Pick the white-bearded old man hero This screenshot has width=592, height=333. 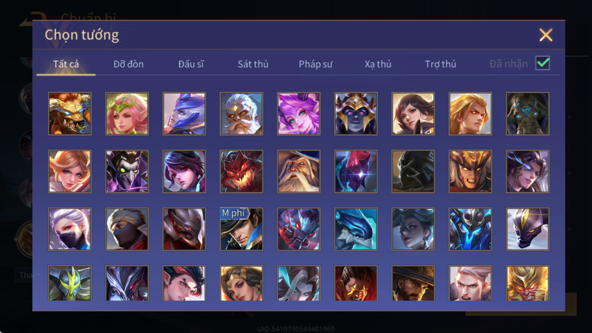pyautogui.click(x=241, y=114)
